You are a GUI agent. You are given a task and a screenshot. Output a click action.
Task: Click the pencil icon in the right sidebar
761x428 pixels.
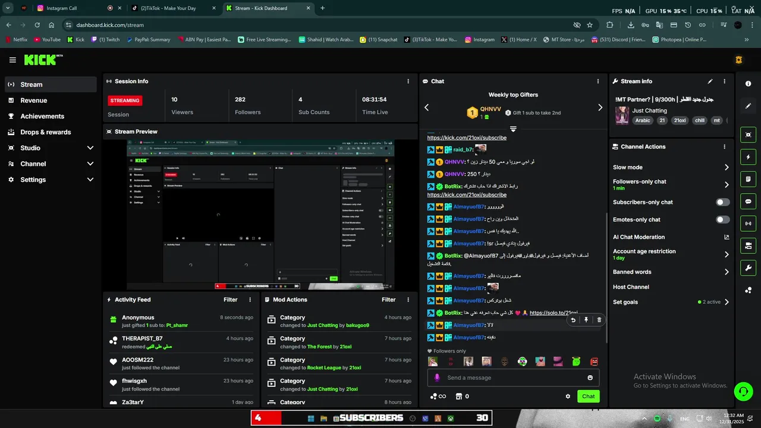point(748,106)
